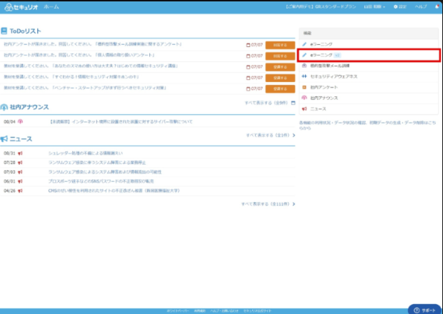Screen dimensions: 443x314
Task: Open footer link ホワイトペーパー
Action: click(178, 311)
